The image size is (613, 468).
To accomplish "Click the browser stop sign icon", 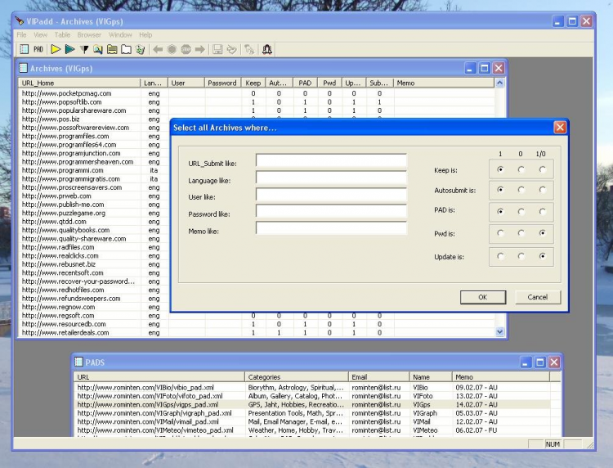I will [186, 49].
